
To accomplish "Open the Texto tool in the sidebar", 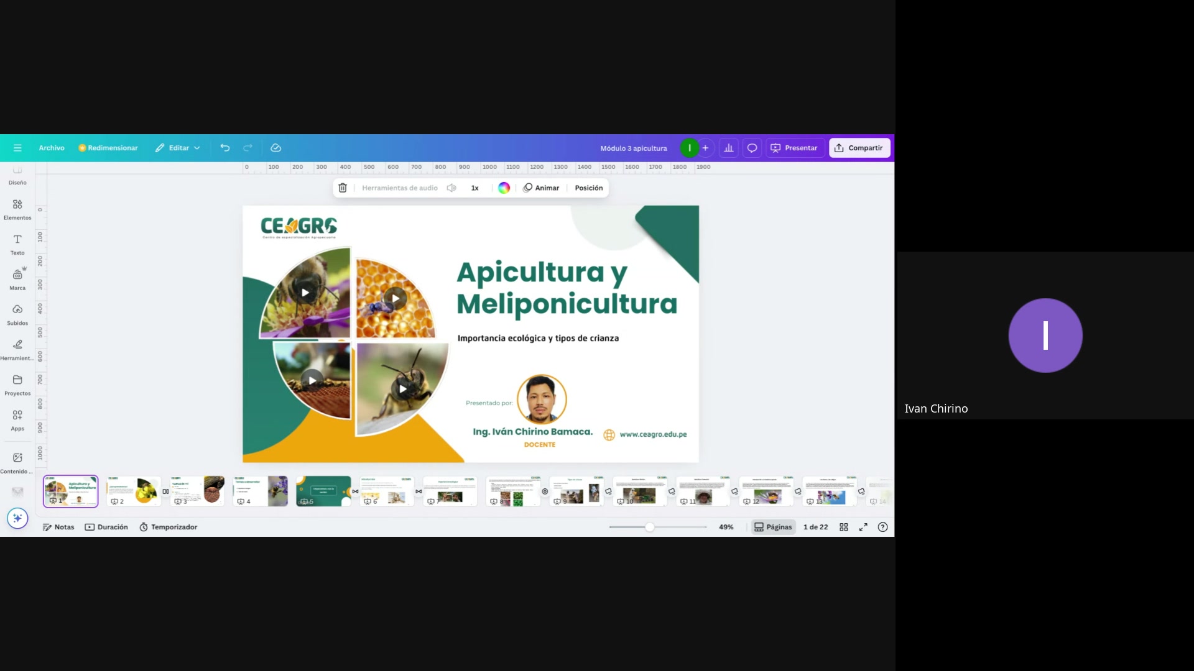I will click(x=17, y=244).
